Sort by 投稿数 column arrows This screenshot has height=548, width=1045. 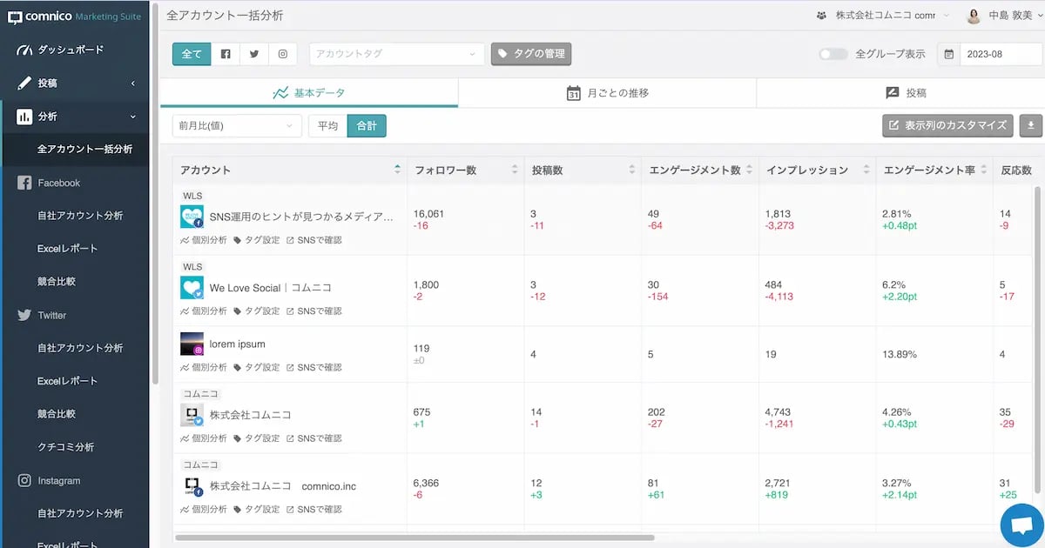click(x=631, y=170)
